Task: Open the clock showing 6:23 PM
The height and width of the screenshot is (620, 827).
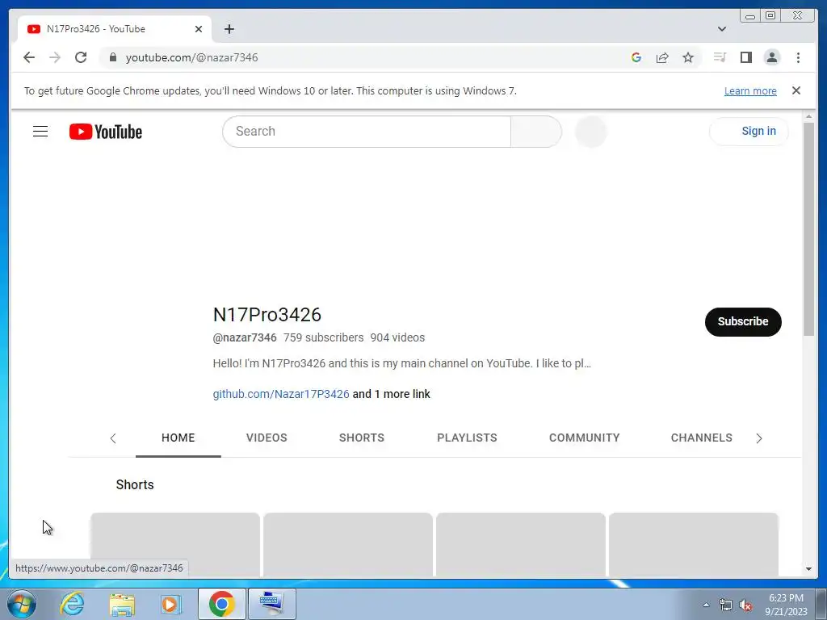Action: tap(786, 605)
